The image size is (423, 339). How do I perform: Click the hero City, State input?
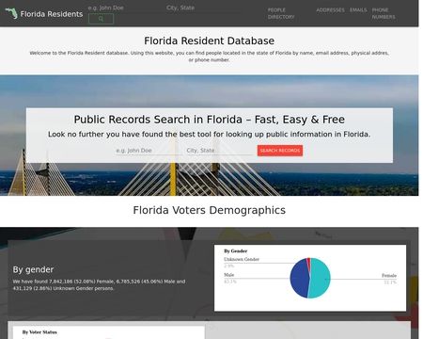coord(219,151)
